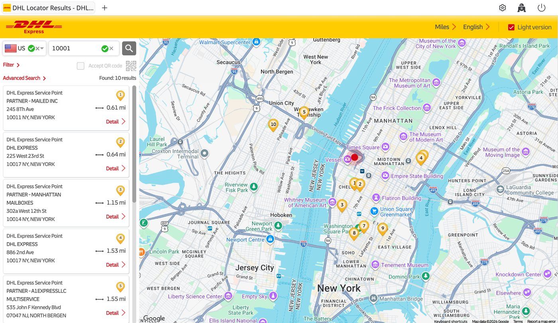Click the incognito figure icon in title bar
The height and width of the screenshot is (323, 558).
coord(522,8)
